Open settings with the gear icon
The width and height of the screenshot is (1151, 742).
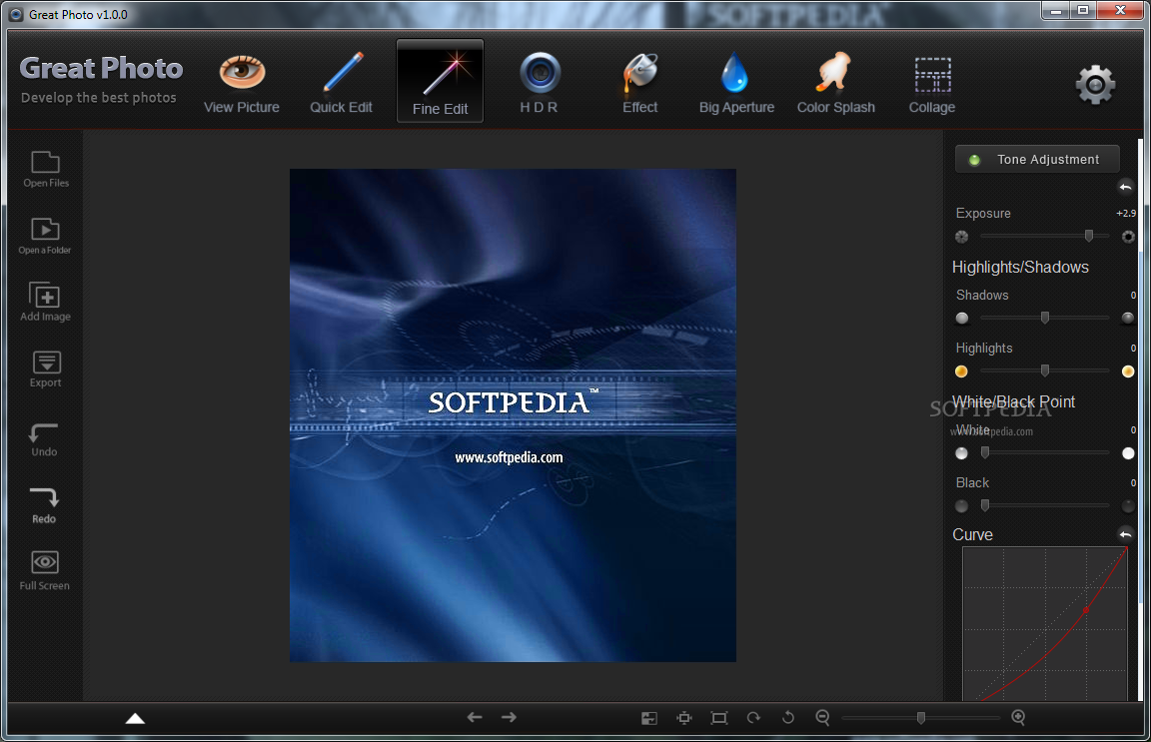click(x=1095, y=85)
